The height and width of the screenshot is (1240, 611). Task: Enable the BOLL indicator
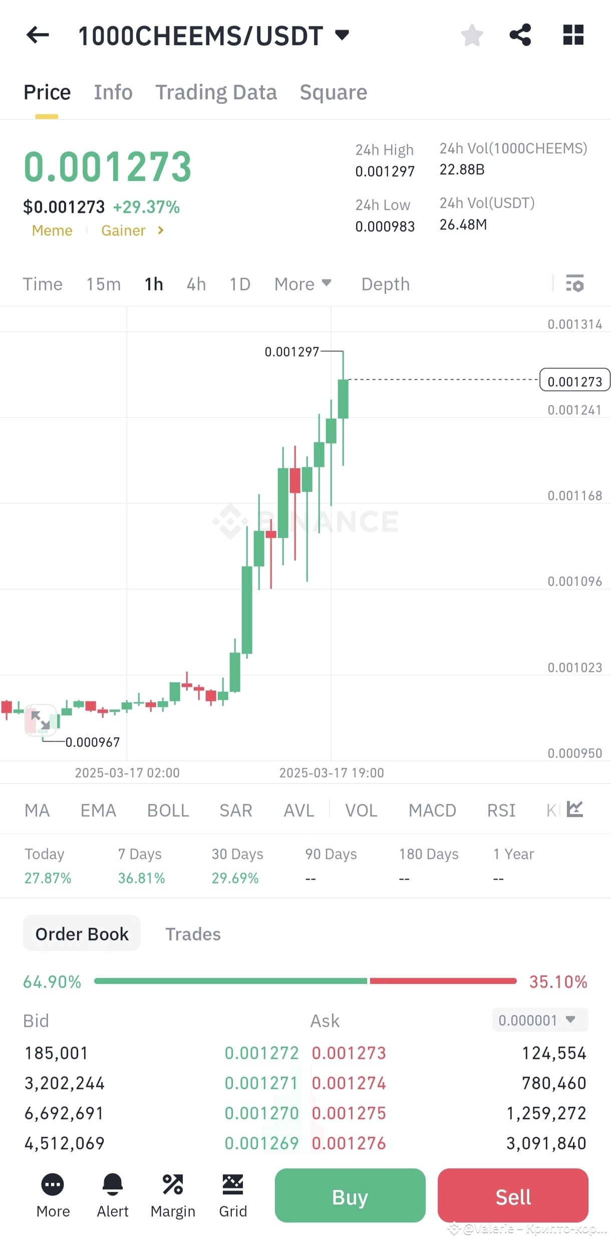tap(167, 810)
